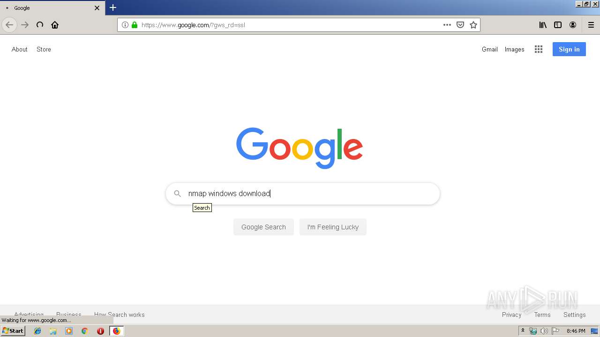Open Windows Explorer folder from taskbar
The image size is (600, 337).
(x=53, y=331)
